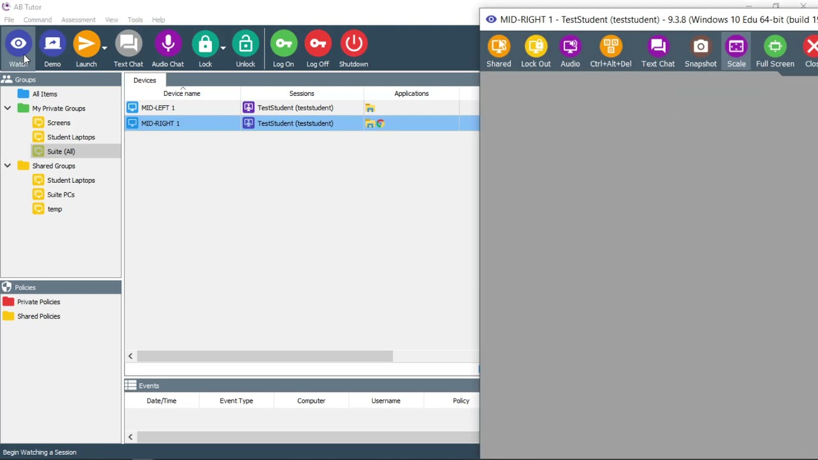
Task: Select device MID-RIGHT 1
Action: click(x=160, y=123)
